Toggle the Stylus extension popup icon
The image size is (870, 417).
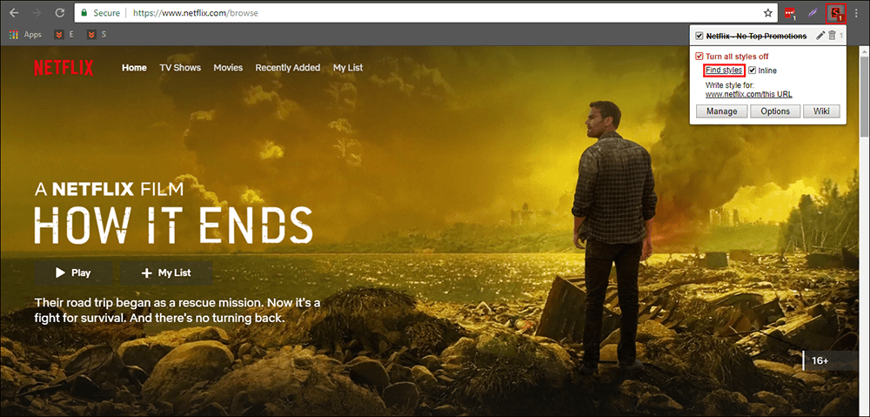(835, 13)
